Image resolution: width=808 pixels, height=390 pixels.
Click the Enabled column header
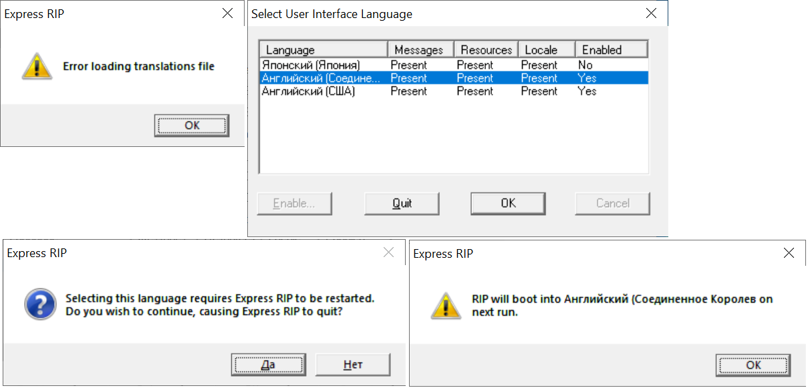611,49
